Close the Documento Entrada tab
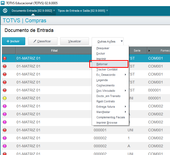Image resolution: width=170 pixels, height=155 pixels. 54,10
